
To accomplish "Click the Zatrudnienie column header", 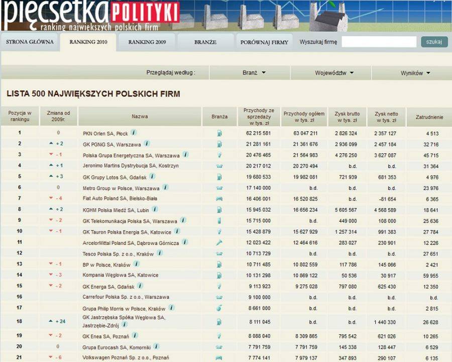I will pyautogui.click(x=429, y=117).
